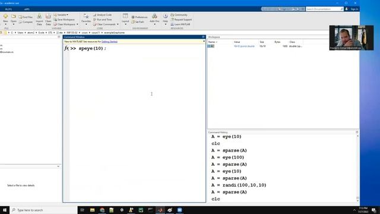
Task: Click the presenter webcam thumbnail
Action: click(351, 37)
